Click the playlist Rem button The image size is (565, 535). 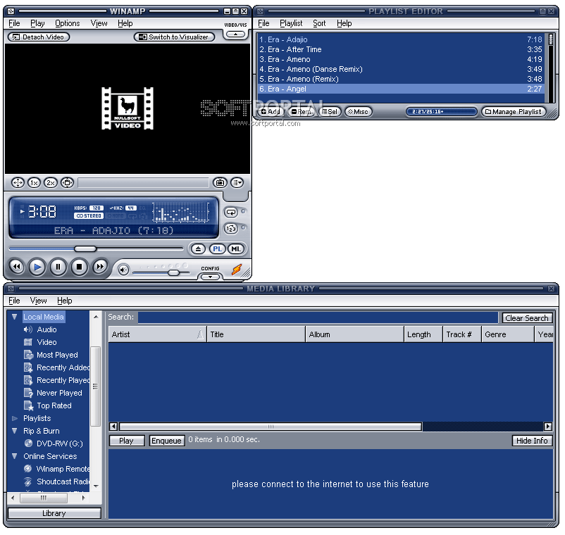pos(302,112)
